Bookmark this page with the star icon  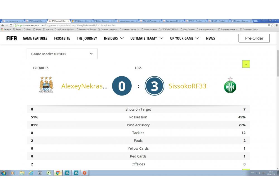click(x=272, y=25)
